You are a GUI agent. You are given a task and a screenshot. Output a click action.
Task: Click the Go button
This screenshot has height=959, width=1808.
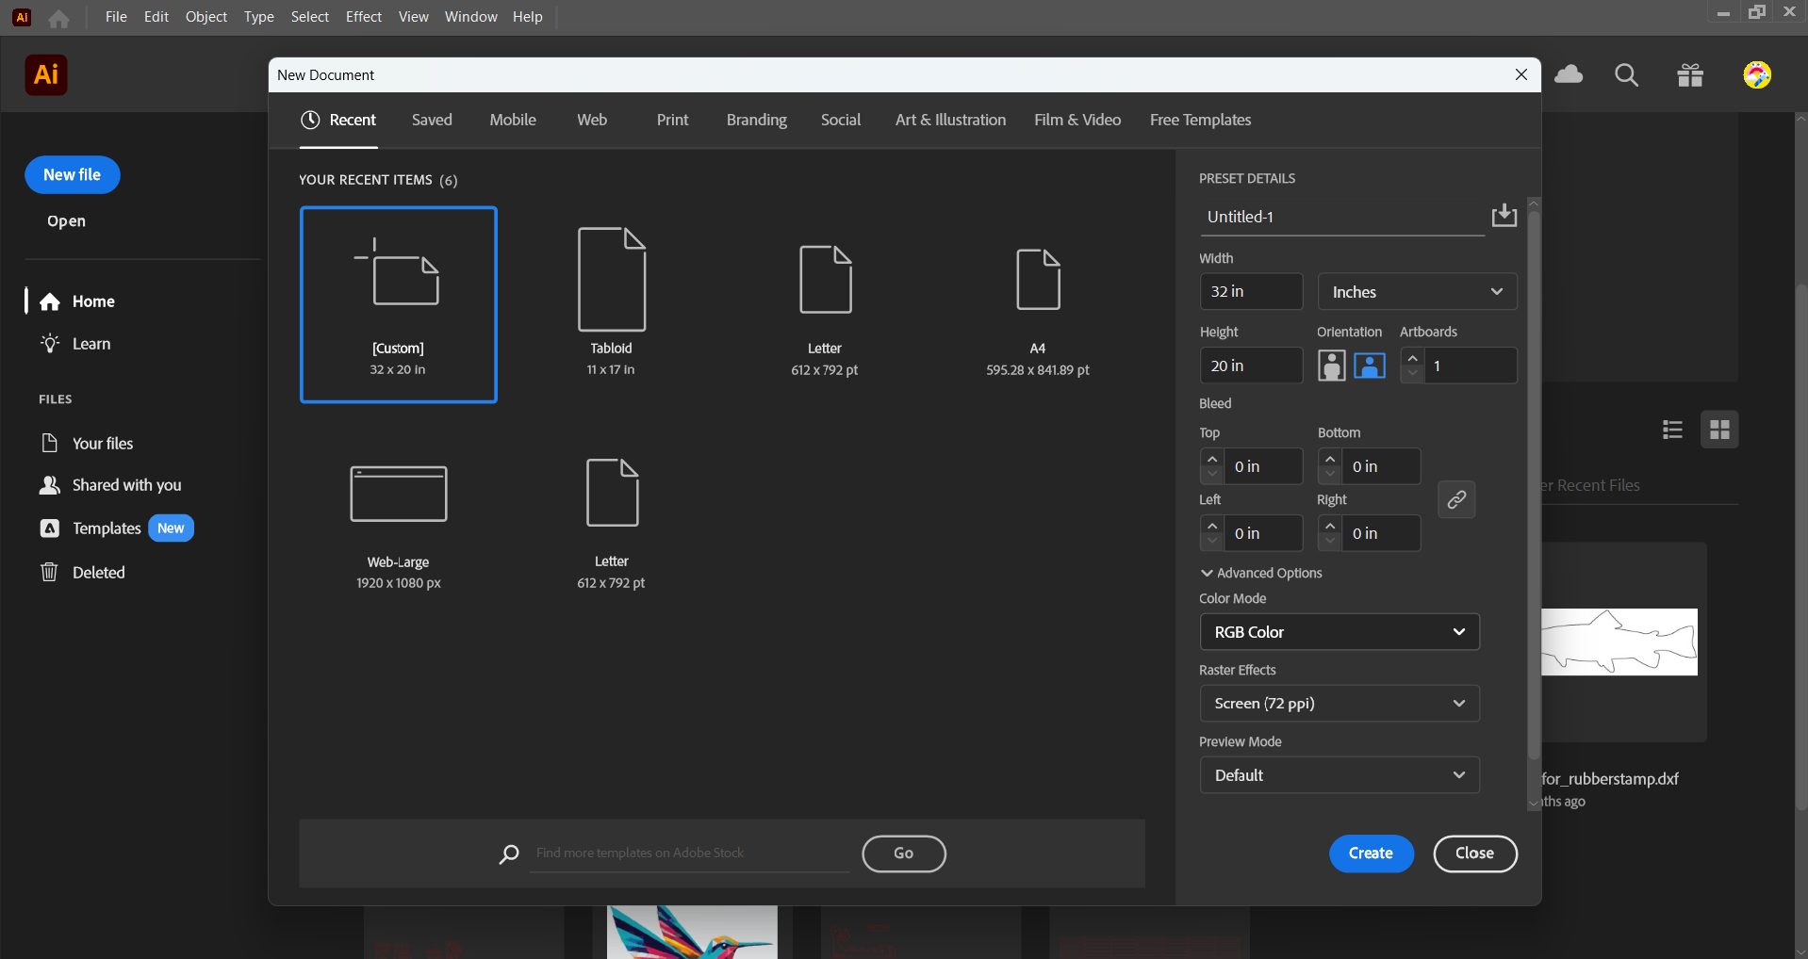click(904, 853)
